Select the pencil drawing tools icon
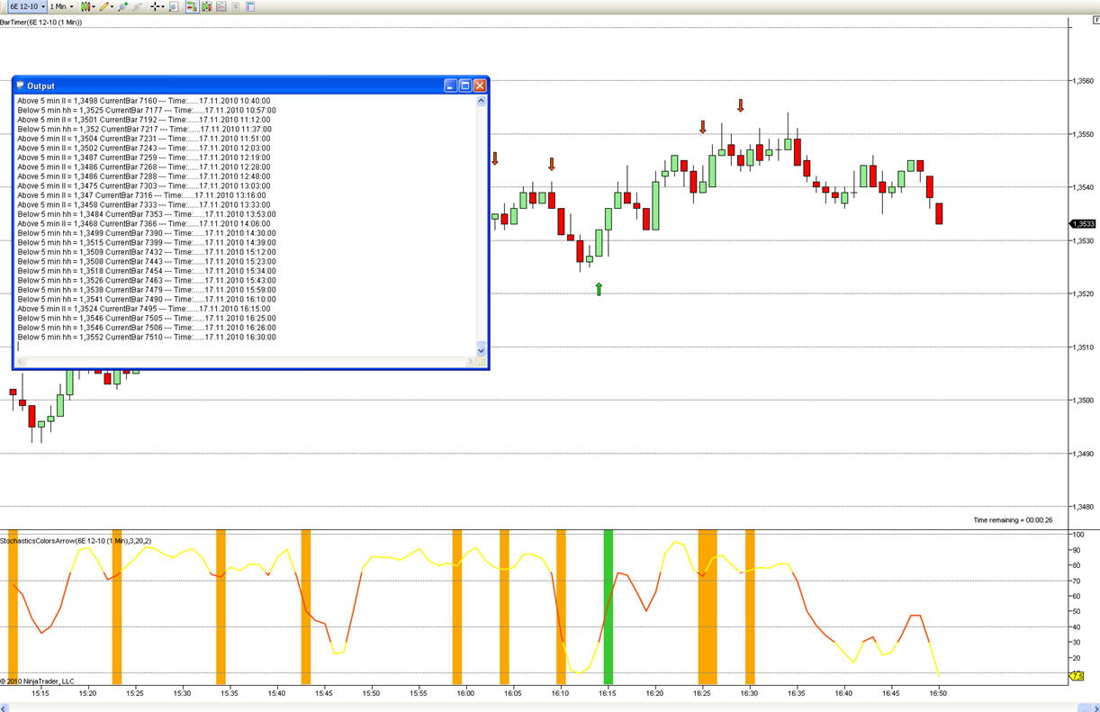 (x=104, y=6)
